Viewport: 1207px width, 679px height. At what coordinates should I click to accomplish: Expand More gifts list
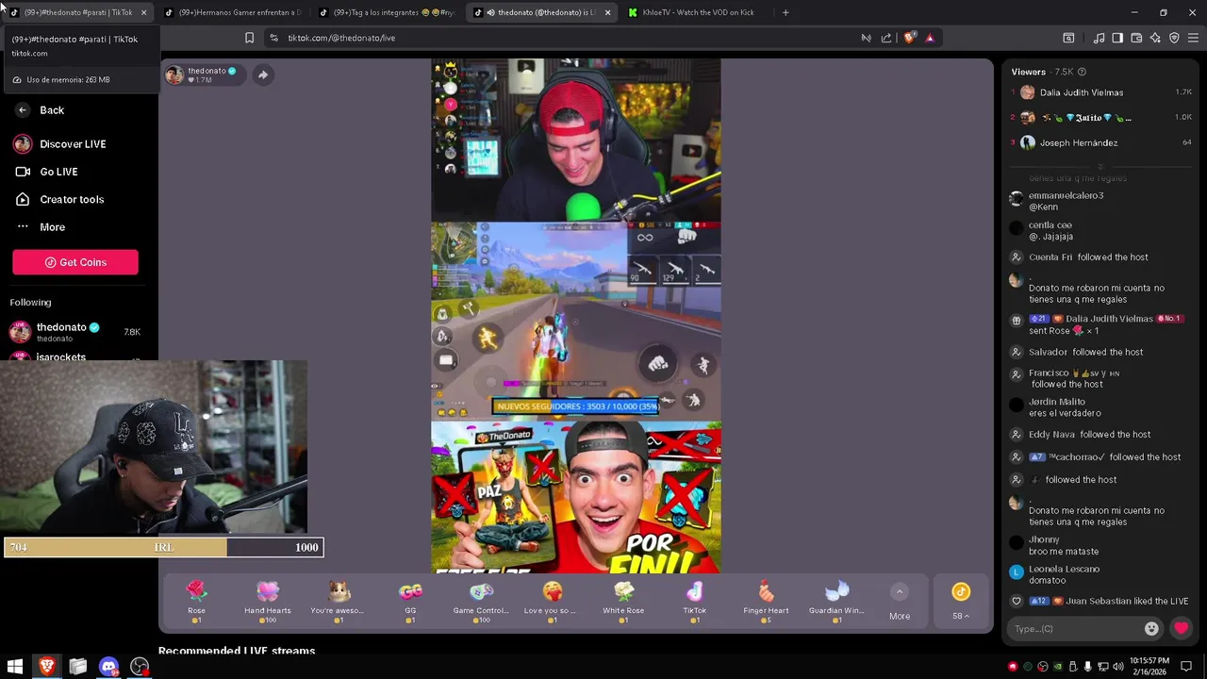tap(900, 602)
